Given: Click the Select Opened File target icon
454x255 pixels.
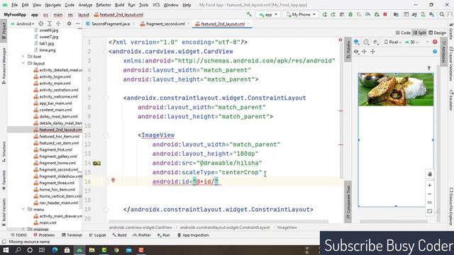Looking at the screenshot, I should (41, 23).
